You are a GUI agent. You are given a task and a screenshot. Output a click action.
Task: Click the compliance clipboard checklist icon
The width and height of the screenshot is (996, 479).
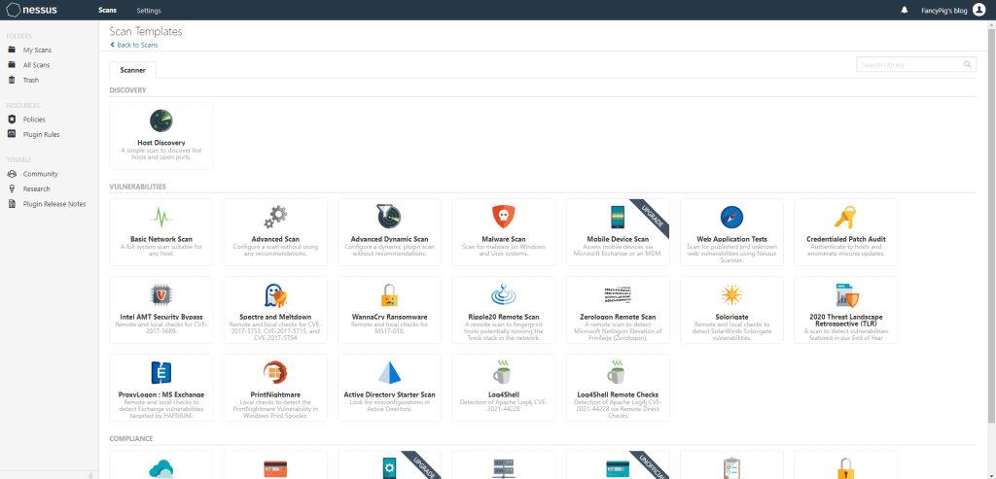(731, 469)
